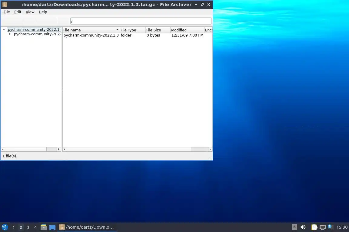Expand the nested pycharm-community tree folder

[10, 34]
